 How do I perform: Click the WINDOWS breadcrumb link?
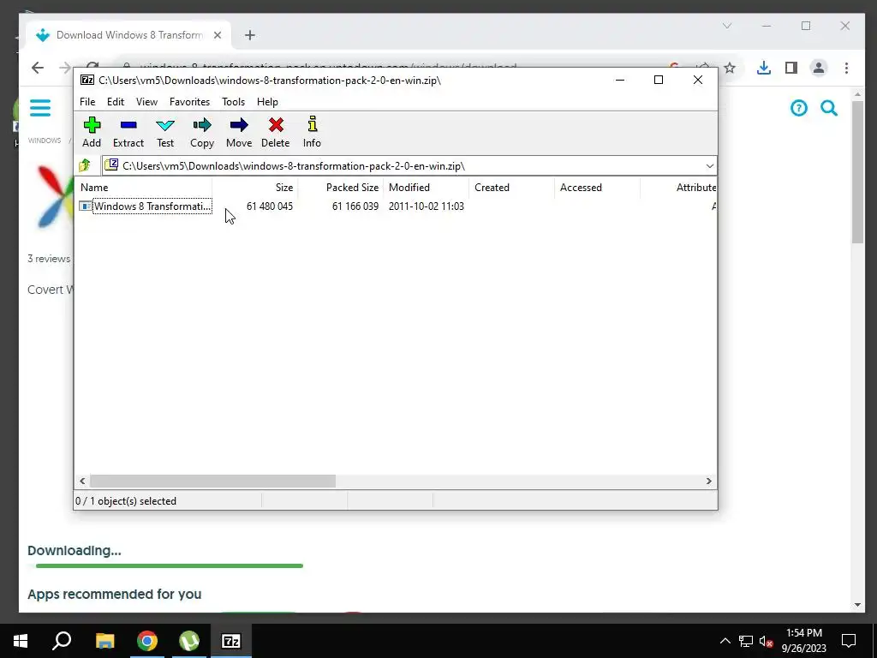[x=45, y=141]
